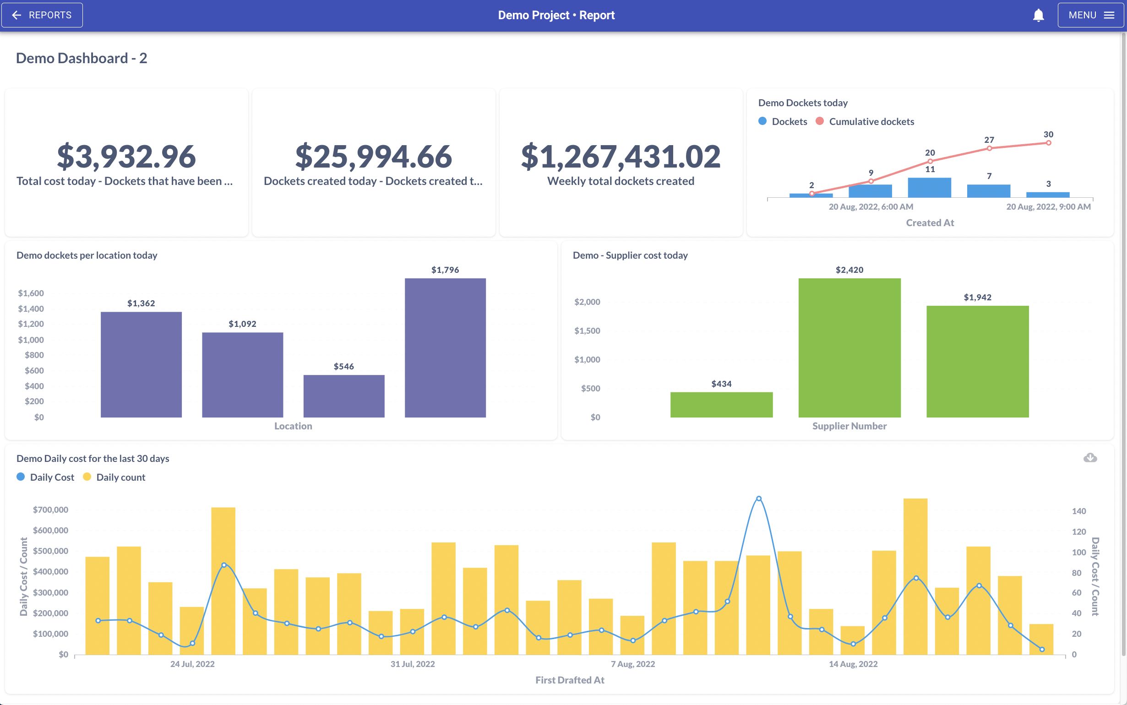
Task: Select the $434 supplier cost bar
Action: pyautogui.click(x=721, y=405)
